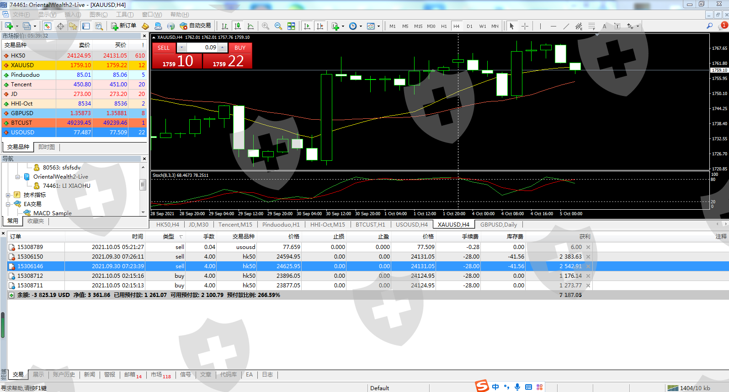Click the tile windows icon

pos(291,26)
